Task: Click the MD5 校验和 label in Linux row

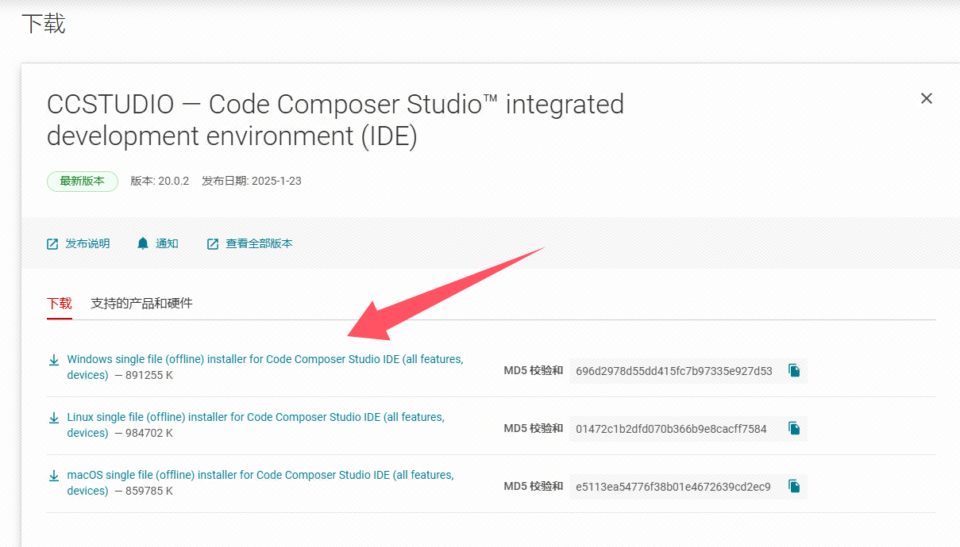Action: coord(534,428)
